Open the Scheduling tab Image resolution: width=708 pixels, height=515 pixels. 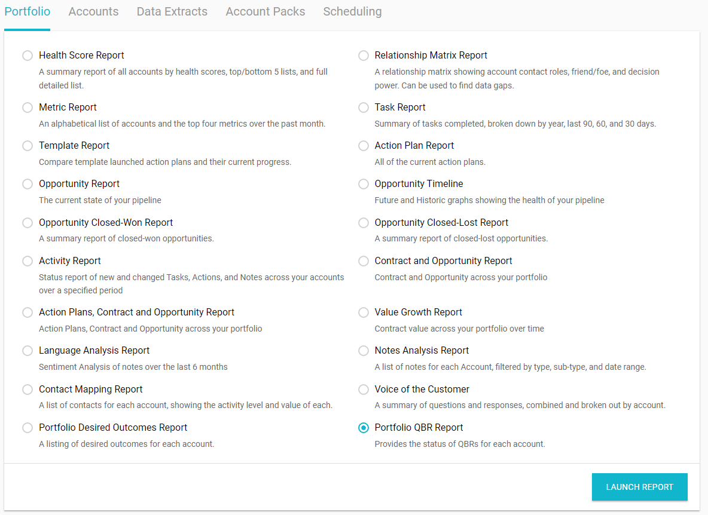(x=352, y=12)
